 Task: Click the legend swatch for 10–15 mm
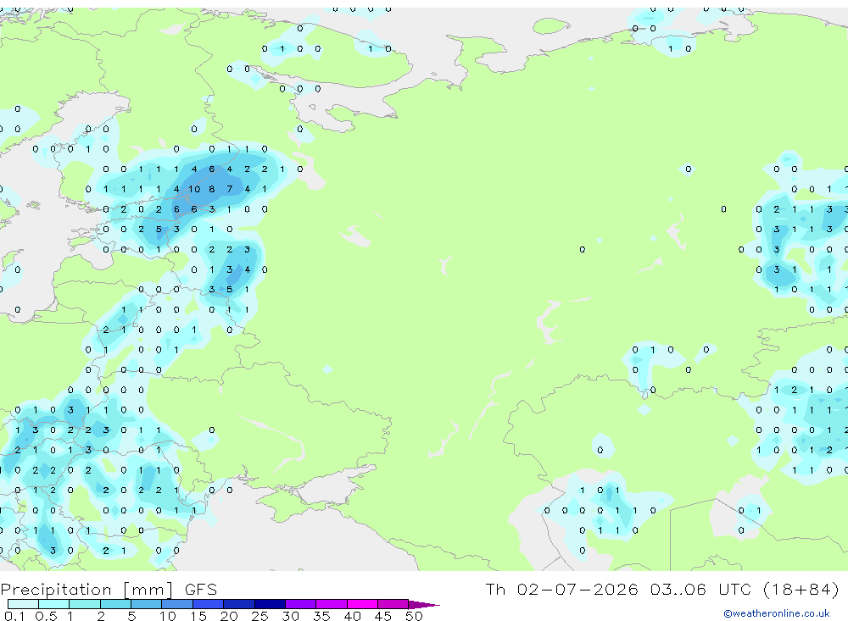[177, 604]
